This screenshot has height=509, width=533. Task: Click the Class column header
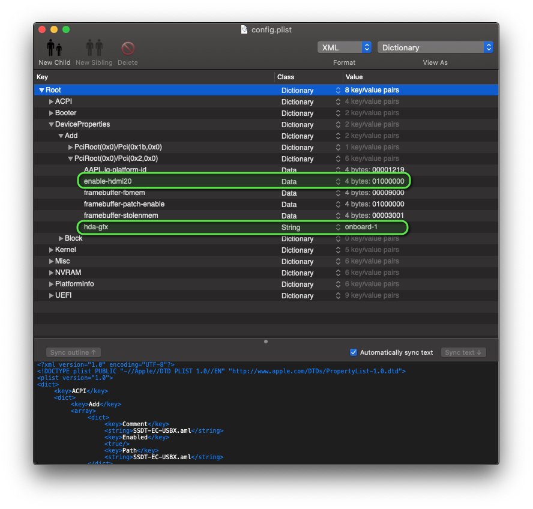pyautogui.click(x=286, y=77)
